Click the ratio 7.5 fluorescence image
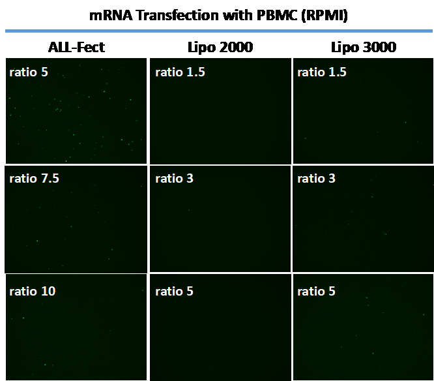This screenshot has height=381, width=434. [76, 225]
